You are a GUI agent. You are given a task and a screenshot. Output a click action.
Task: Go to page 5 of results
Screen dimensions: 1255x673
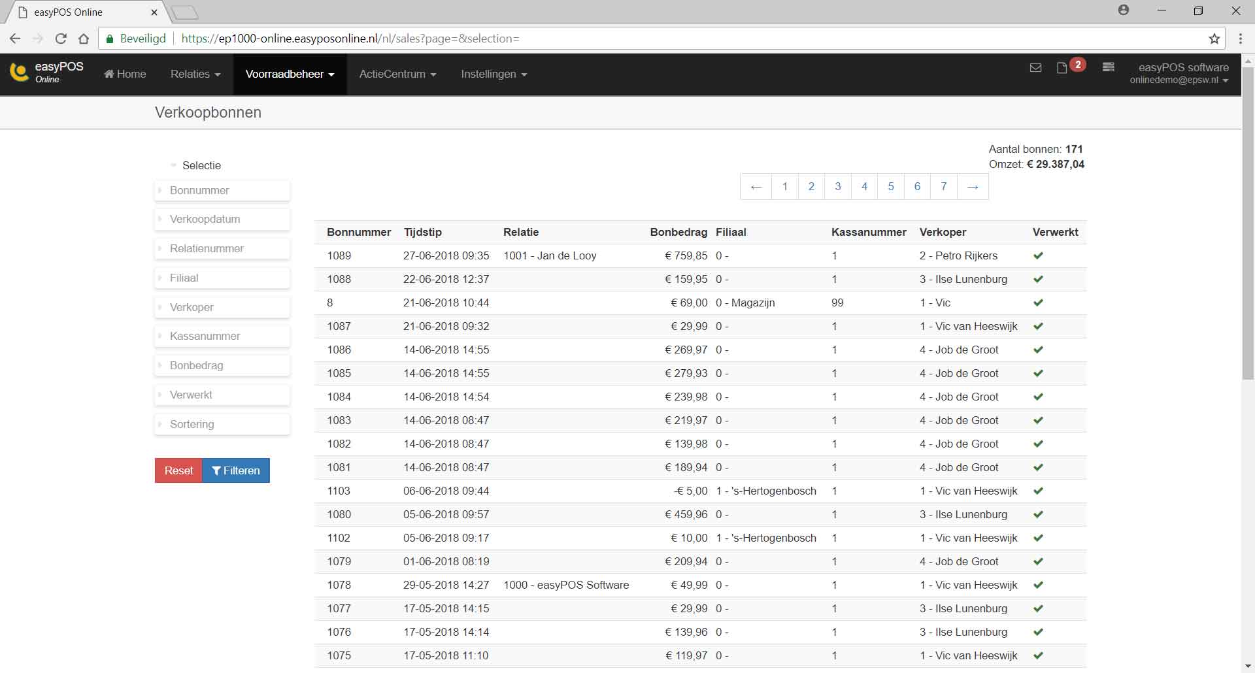click(x=891, y=187)
